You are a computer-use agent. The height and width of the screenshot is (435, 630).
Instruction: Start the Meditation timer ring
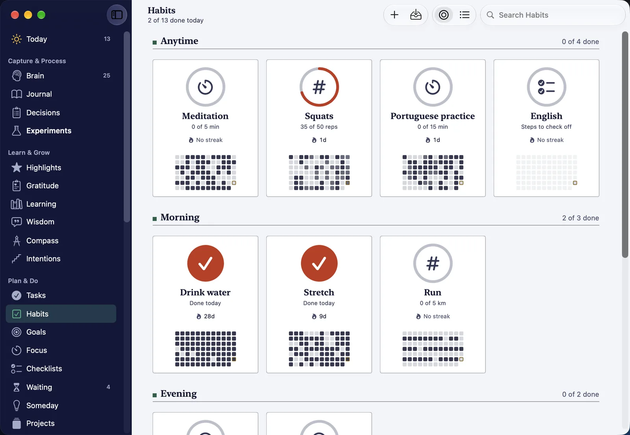tap(206, 87)
